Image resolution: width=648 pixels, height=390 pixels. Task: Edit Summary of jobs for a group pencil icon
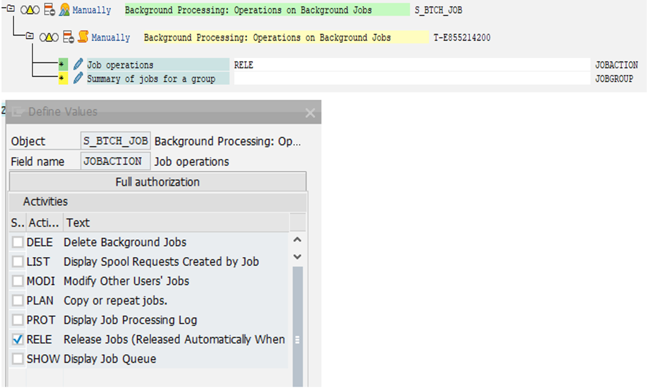[x=78, y=78]
